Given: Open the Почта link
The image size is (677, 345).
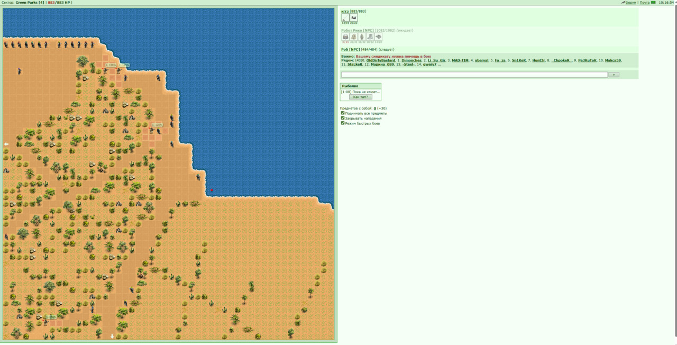Looking at the screenshot, I should coord(645,3).
